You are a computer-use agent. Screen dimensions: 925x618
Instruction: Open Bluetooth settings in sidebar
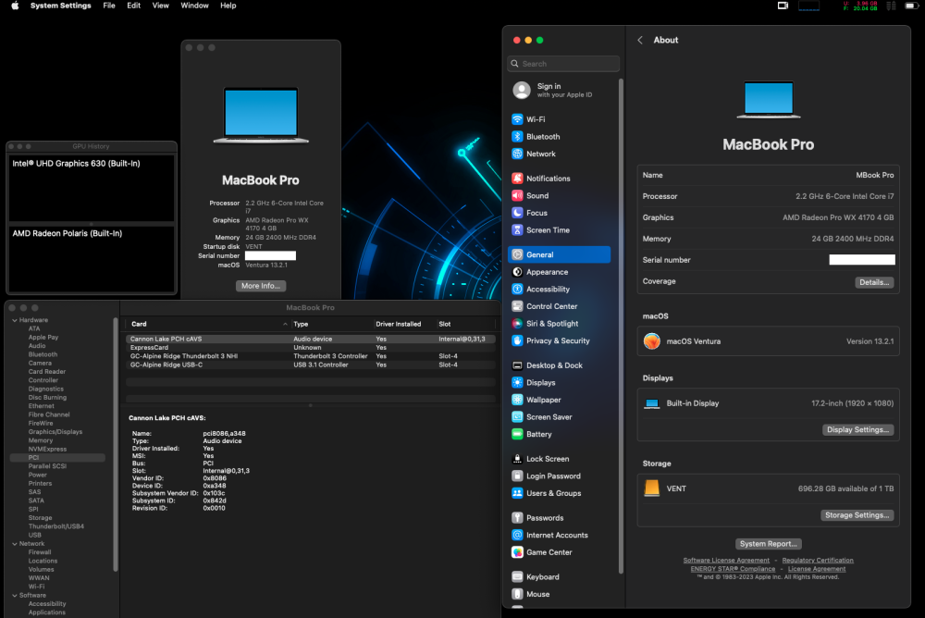pos(543,136)
